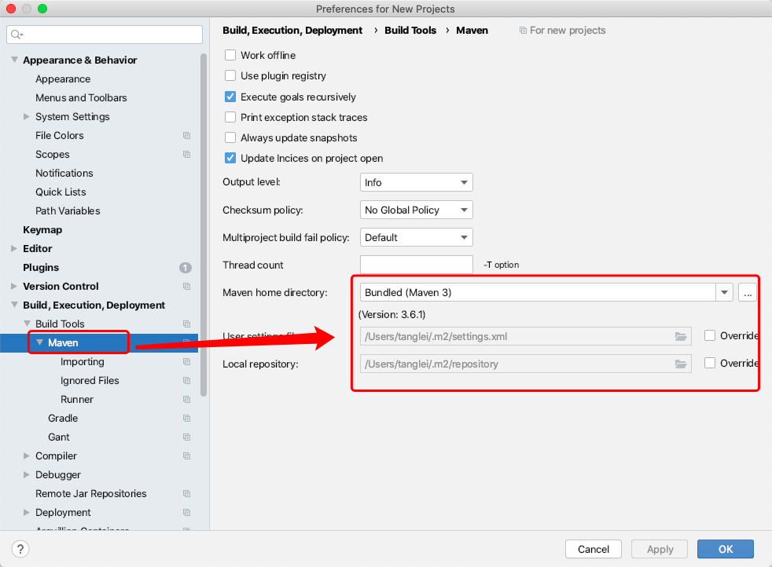Click the help question mark icon
Viewport: 772px width, 567px height.
(x=21, y=549)
